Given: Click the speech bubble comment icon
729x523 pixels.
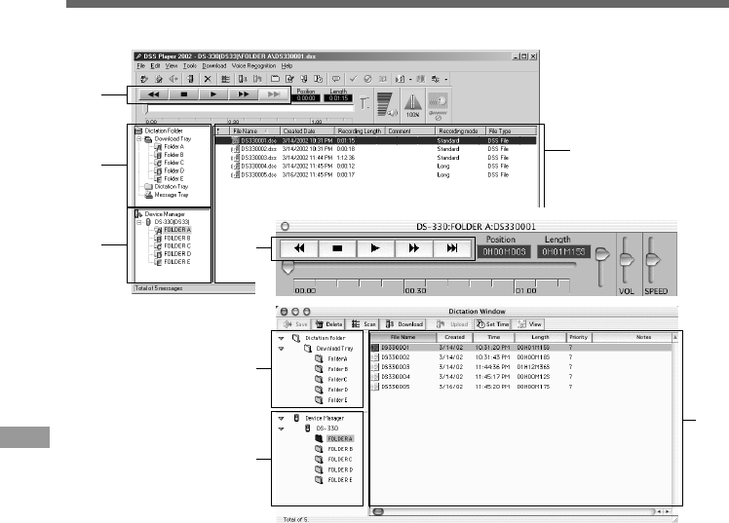Looking at the screenshot, I should coord(335,79).
